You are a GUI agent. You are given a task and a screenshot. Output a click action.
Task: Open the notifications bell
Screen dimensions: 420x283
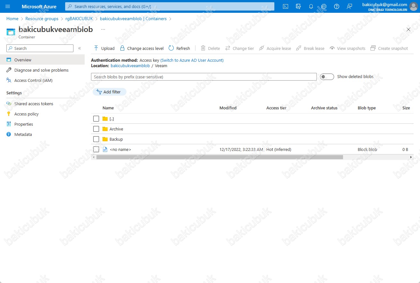point(311,6)
